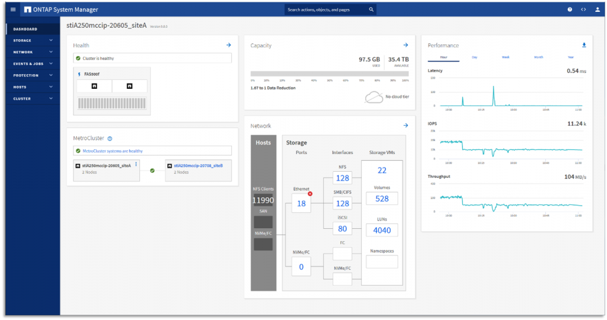The width and height of the screenshot is (607, 320).
Task: Expand the Network sidebar section
Action: tap(33, 52)
